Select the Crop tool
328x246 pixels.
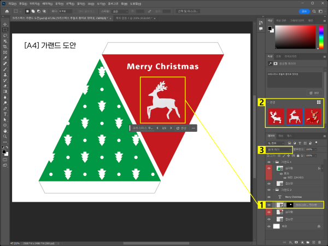tap(5, 46)
